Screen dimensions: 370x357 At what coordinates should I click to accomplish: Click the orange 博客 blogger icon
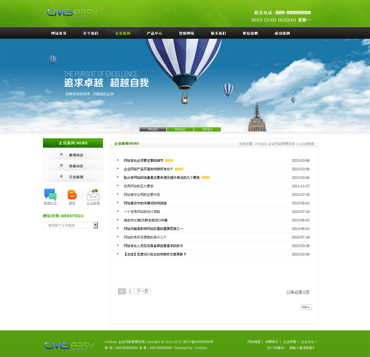click(72, 194)
